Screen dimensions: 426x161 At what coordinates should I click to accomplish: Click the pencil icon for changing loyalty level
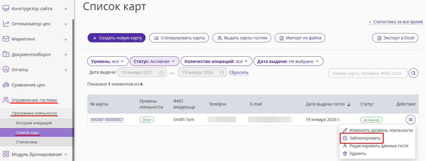point(345,130)
